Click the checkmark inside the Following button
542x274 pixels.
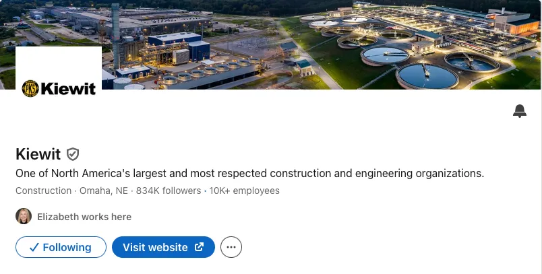coord(34,248)
